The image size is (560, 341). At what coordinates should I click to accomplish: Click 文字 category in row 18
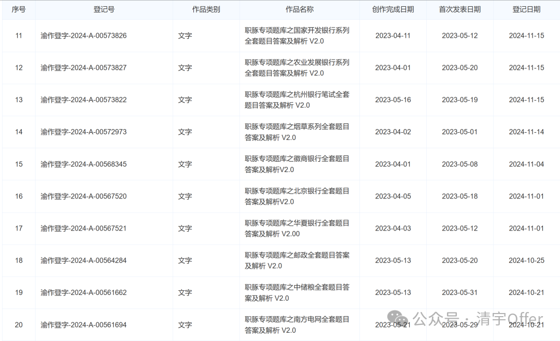pyautogui.click(x=185, y=261)
